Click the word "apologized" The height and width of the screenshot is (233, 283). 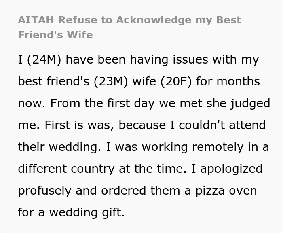[231, 169]
